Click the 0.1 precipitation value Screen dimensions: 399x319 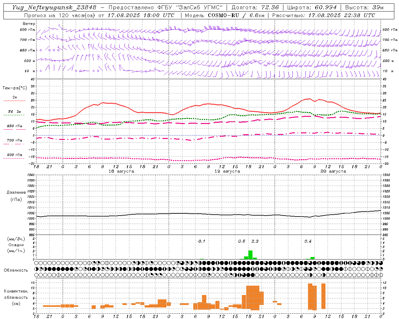pos(202,241)
